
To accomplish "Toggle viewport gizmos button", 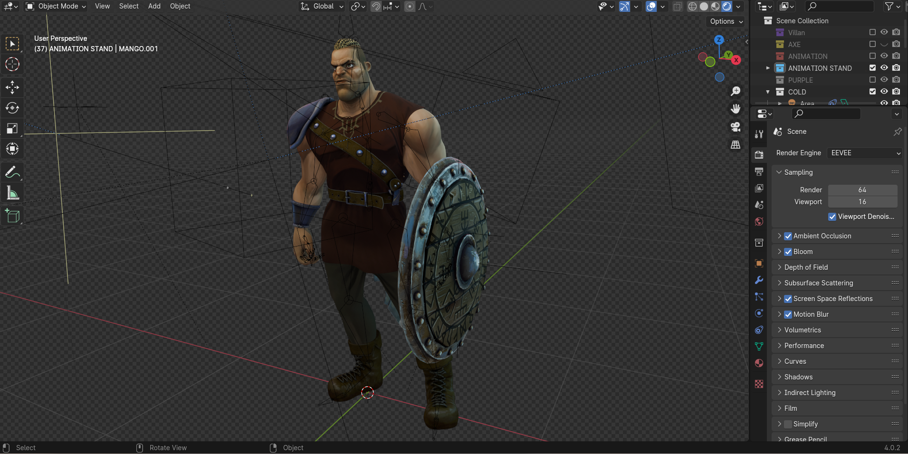I will (x=624, y=6).
